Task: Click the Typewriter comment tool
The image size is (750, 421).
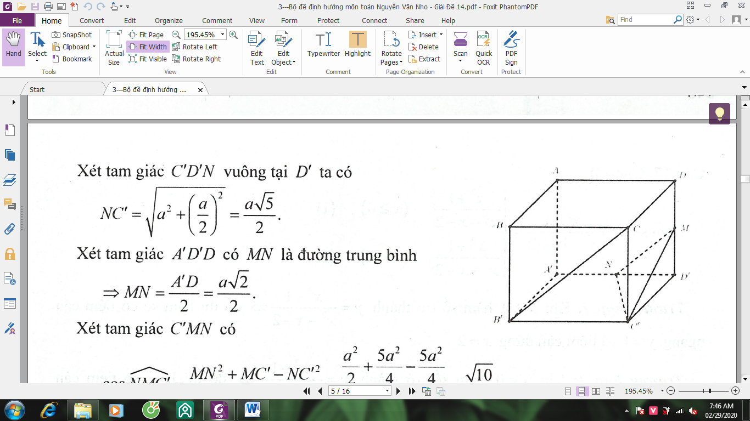Action: [323, 46]
